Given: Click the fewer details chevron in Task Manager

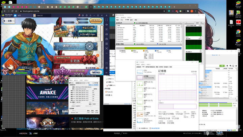Looking at the screenshot, I should click(137, 128).
